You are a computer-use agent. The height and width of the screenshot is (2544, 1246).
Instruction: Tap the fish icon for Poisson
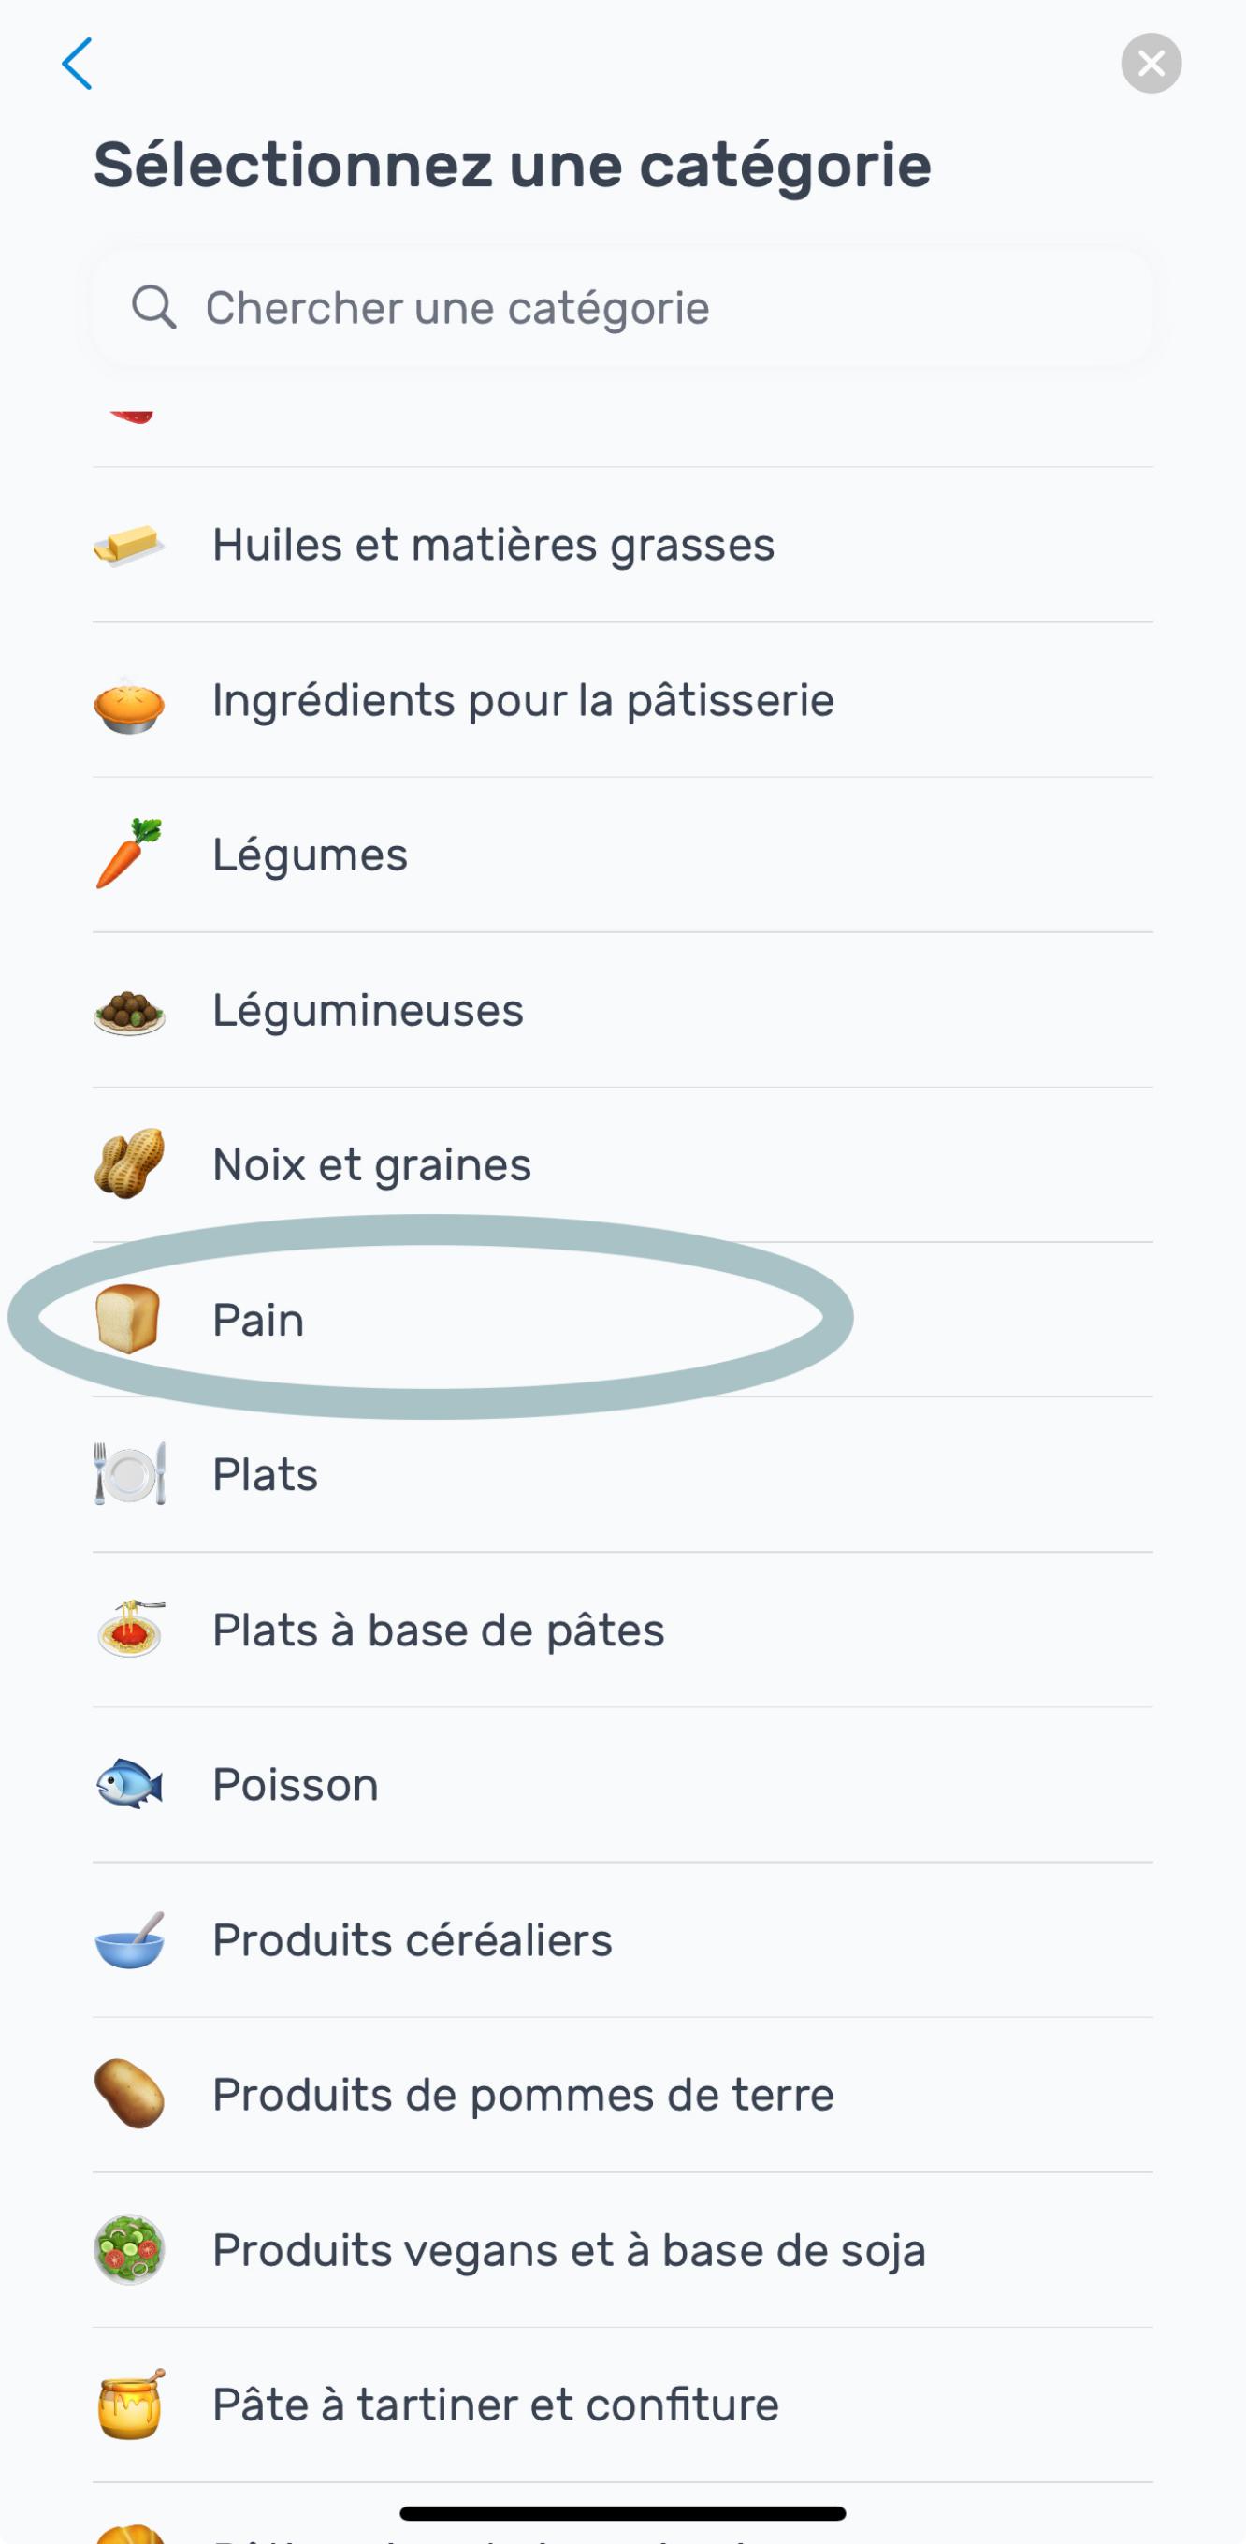(129, 1785)
